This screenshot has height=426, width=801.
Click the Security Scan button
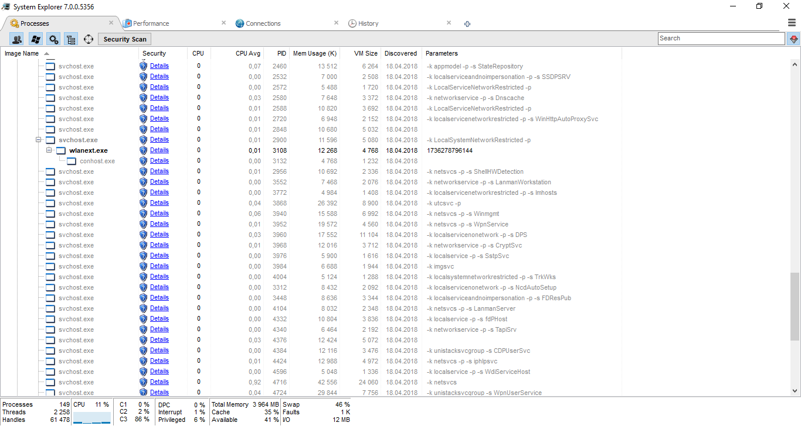point(125,39)
